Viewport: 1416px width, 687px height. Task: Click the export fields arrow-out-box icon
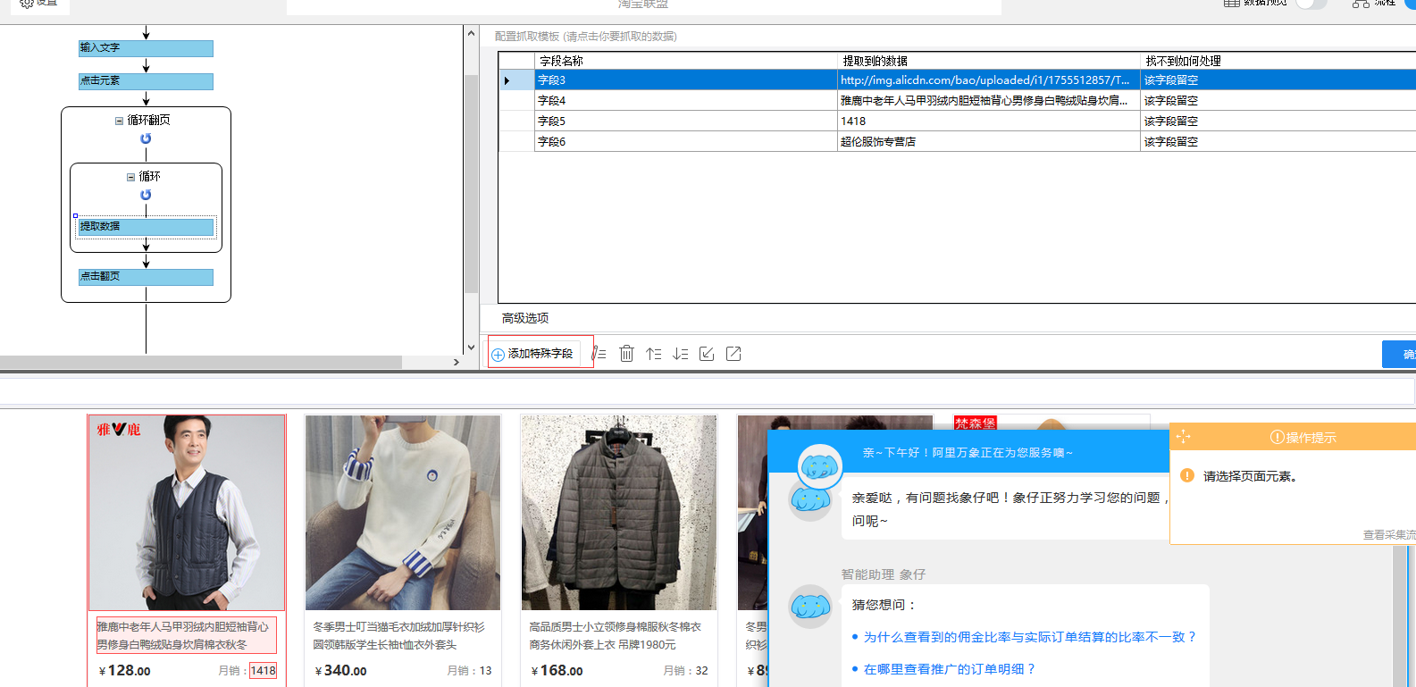[733, 354]
